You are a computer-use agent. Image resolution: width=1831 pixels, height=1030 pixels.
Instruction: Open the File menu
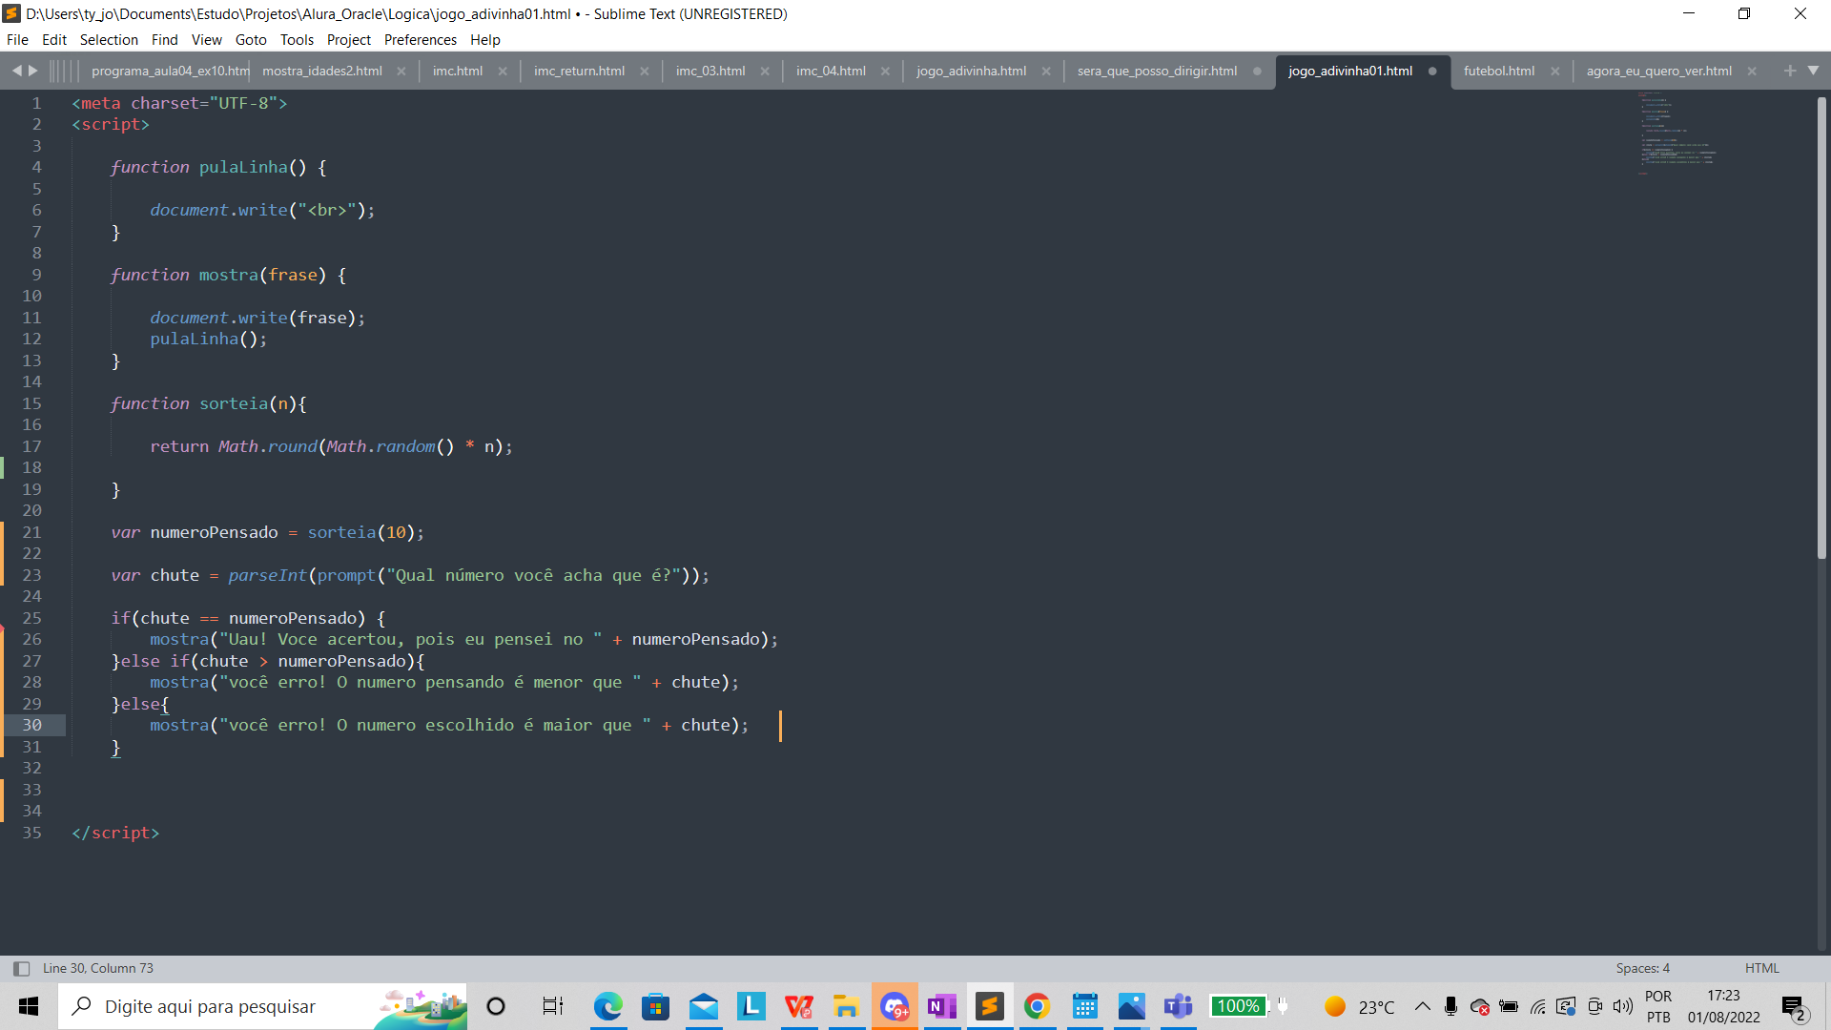[x=17, y=40]
